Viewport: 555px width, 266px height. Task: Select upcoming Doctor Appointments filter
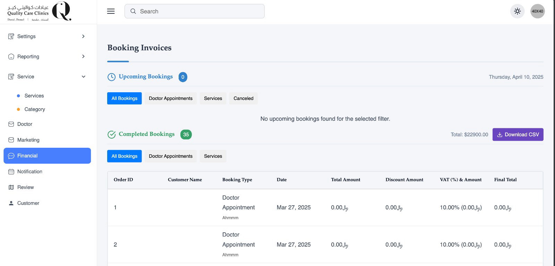[x=171, y=98]
